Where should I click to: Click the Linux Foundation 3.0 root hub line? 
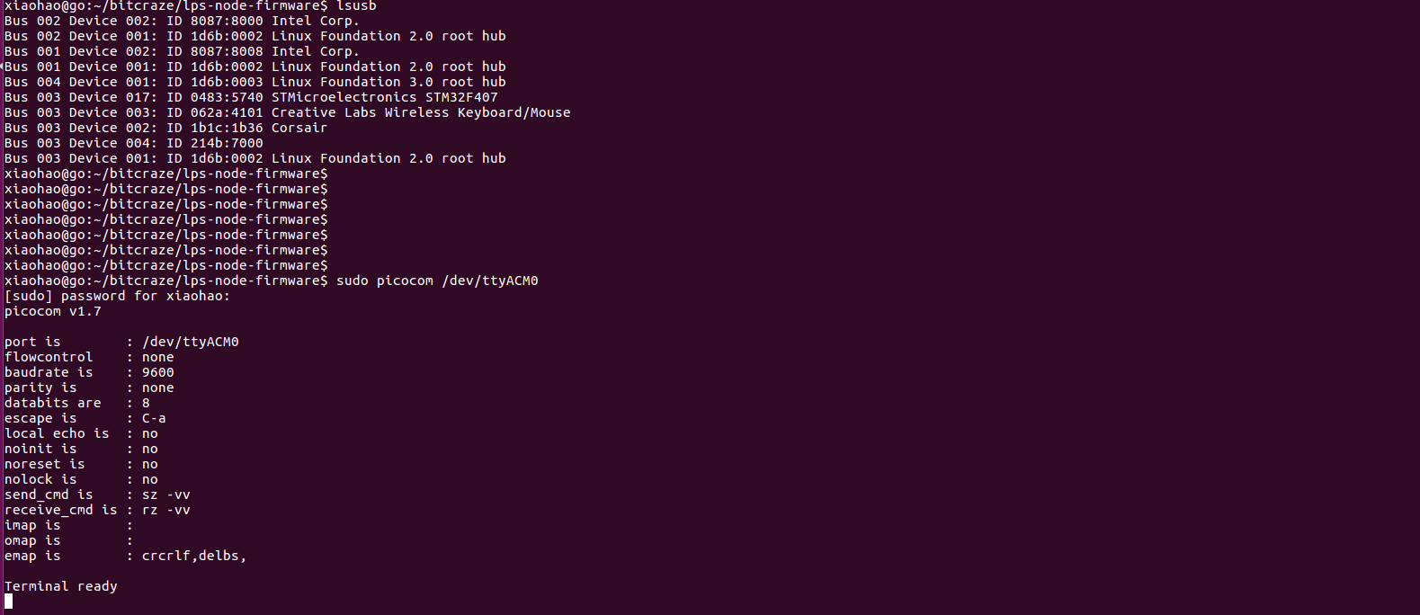[255, 82]
